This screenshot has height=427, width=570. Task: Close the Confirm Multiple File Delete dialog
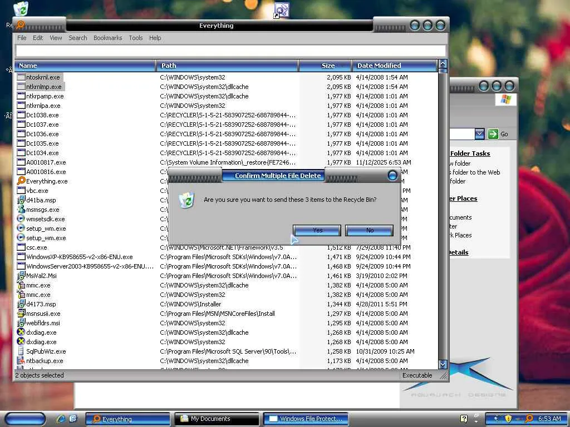pos(392,175)
